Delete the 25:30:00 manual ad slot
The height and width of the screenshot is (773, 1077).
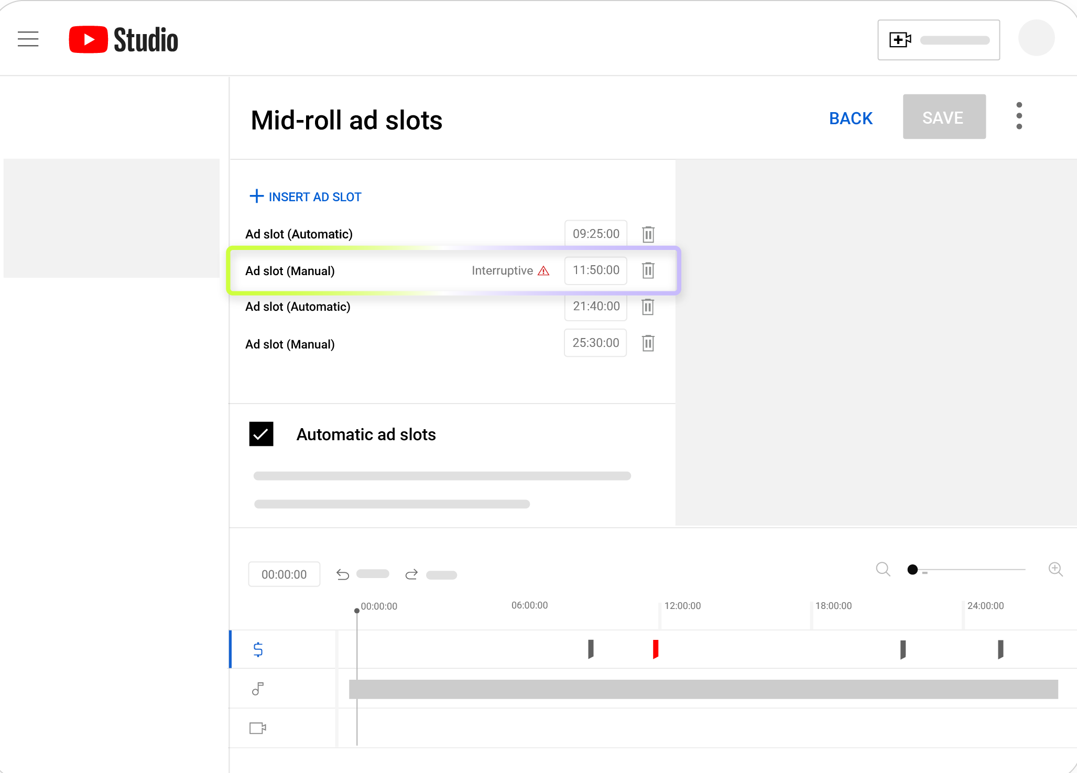[x=648, y=343]
